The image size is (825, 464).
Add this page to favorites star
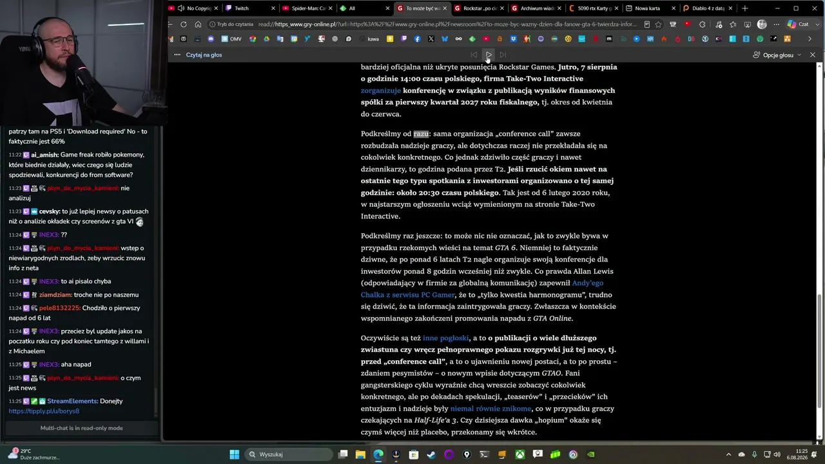tap(658, 24)
